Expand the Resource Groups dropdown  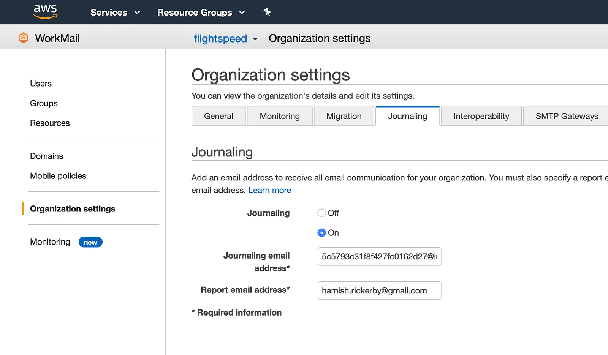point(201,13)
